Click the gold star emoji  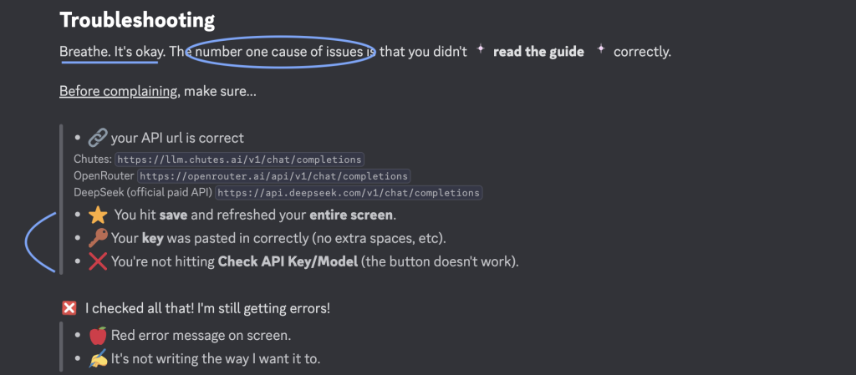coord(98,215)
